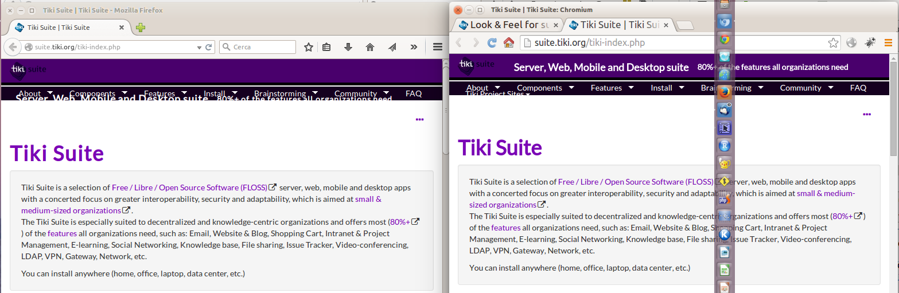Open blue R app icon in dock

(x=725, y=146)
